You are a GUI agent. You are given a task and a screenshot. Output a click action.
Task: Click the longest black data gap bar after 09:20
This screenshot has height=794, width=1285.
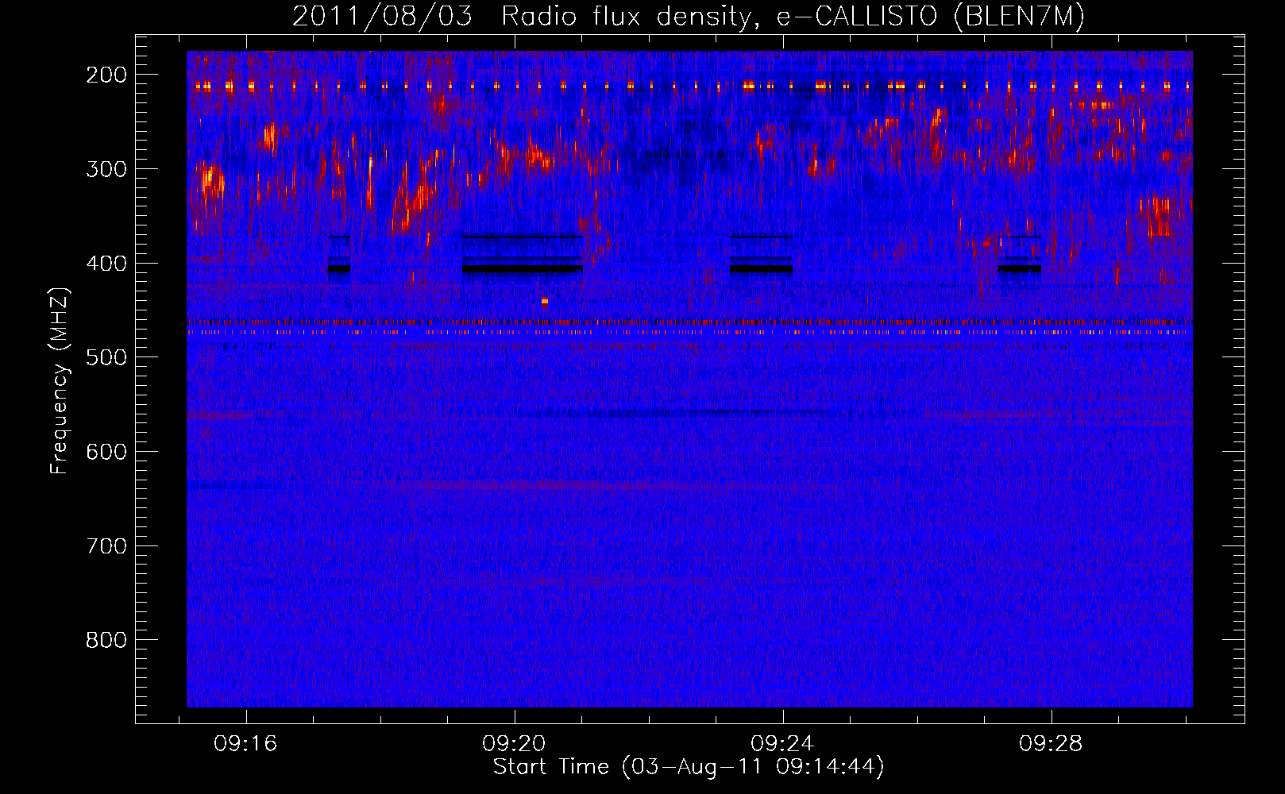(523, 269)
